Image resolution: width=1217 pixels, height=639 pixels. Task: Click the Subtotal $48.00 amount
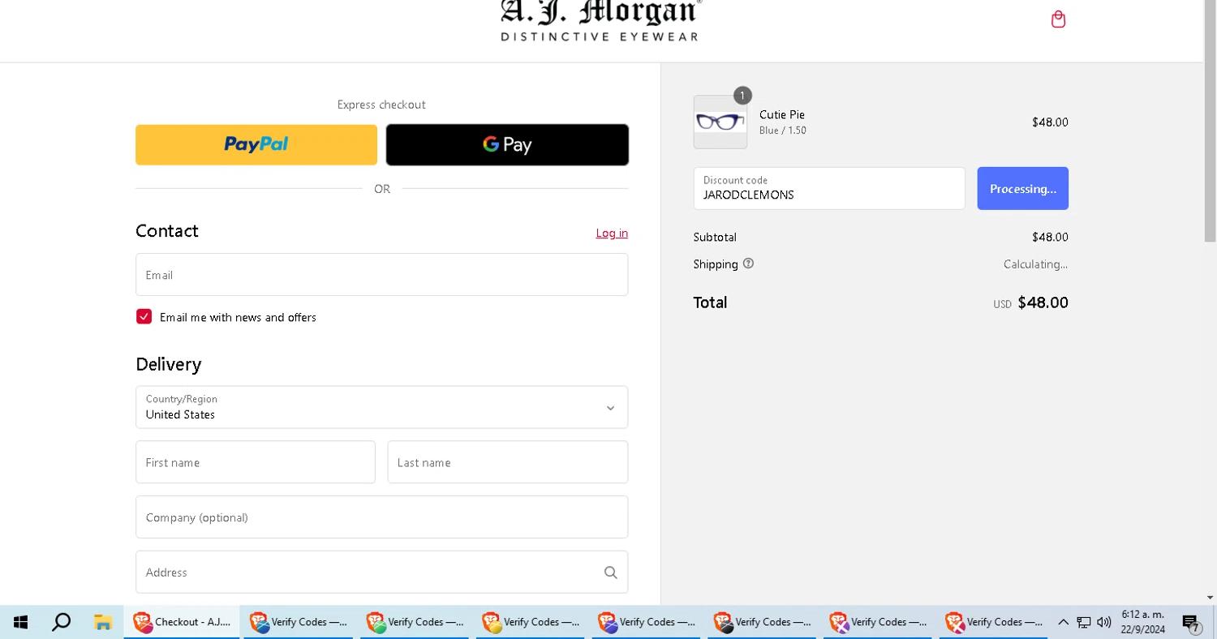(x=1050, y=237)
